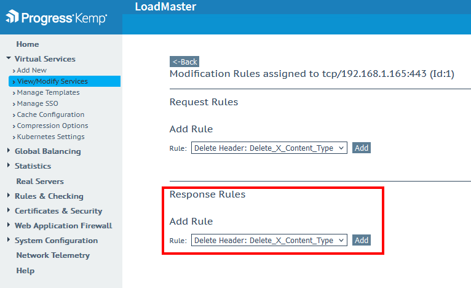Open Web Application Firewall label
The height and width of the screenshot is (288, 471).
click(63, 226)
